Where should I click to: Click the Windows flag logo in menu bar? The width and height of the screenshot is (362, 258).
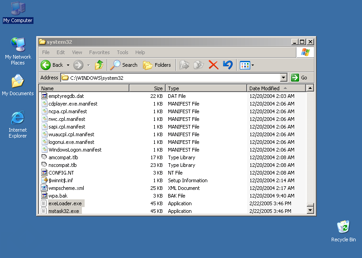coord(305,52)
